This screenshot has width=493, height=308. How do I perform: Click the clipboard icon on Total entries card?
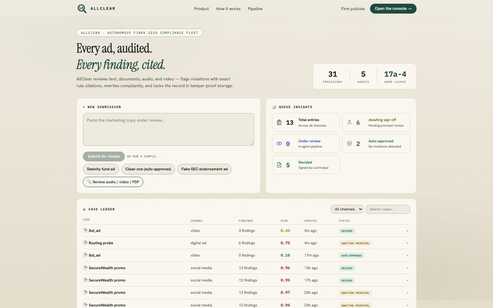click(x=279, y=123)
